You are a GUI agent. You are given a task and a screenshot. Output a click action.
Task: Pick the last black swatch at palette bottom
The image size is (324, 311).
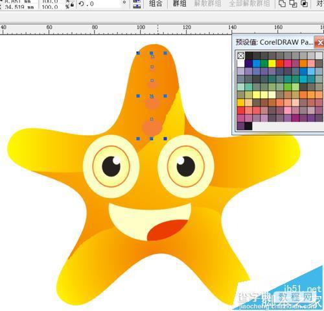pyautogui.click(x=248, y=126)
